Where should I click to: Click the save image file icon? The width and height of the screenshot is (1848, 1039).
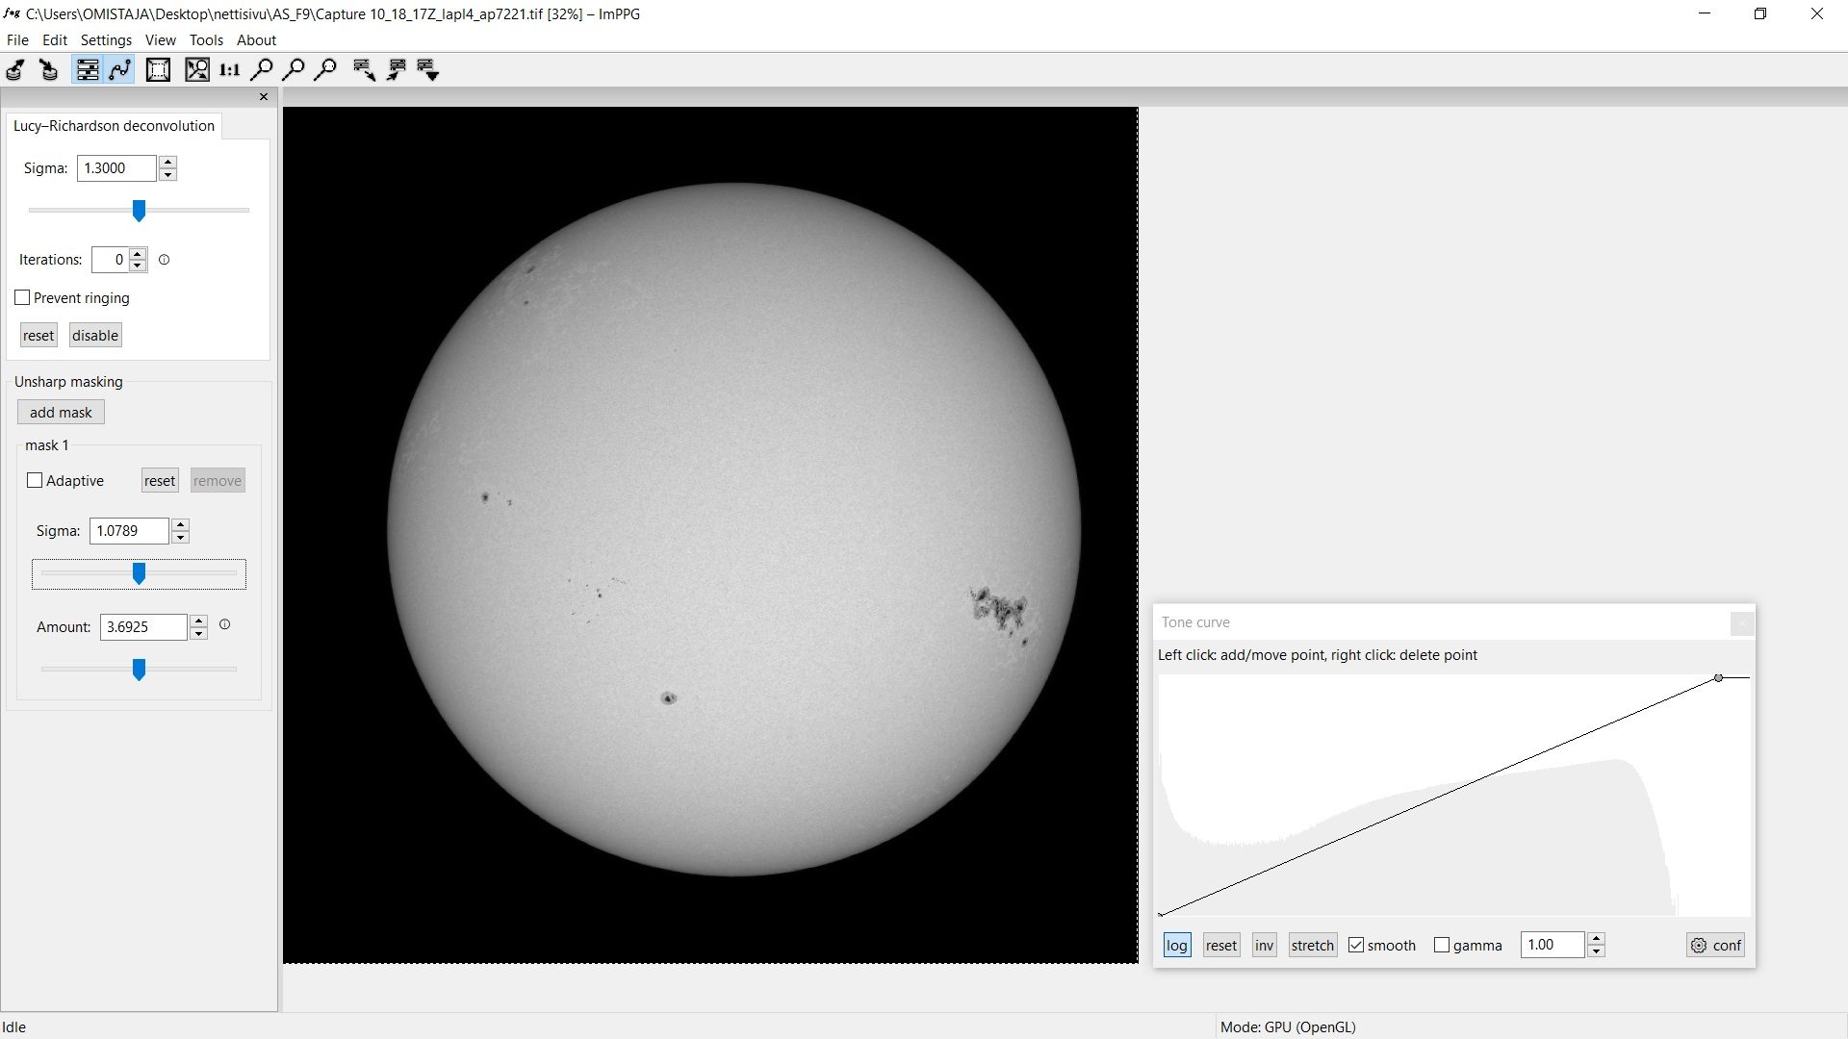pos(48,69)
